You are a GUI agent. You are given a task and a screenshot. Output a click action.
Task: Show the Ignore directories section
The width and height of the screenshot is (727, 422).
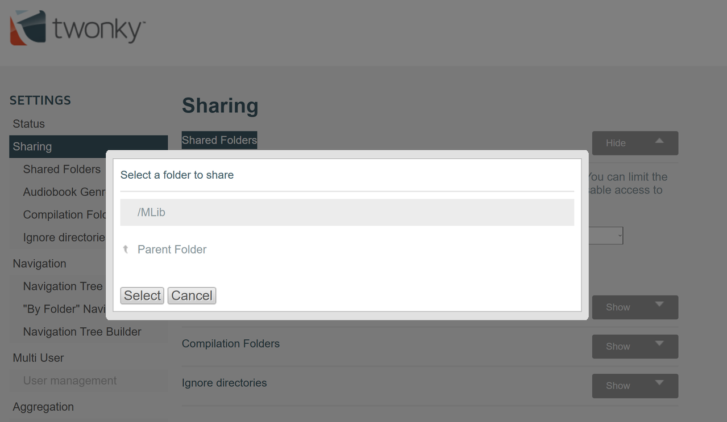(x=635, y=386)
